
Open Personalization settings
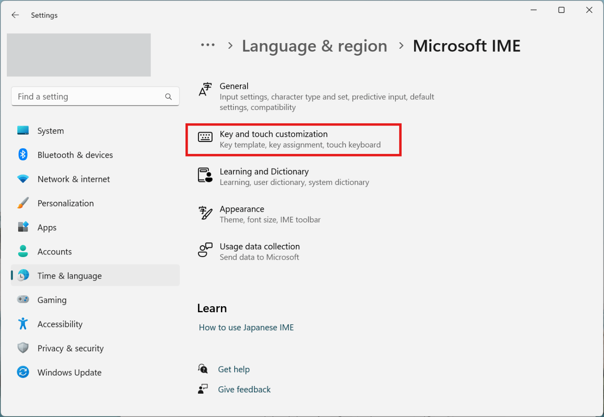[95, 203]
